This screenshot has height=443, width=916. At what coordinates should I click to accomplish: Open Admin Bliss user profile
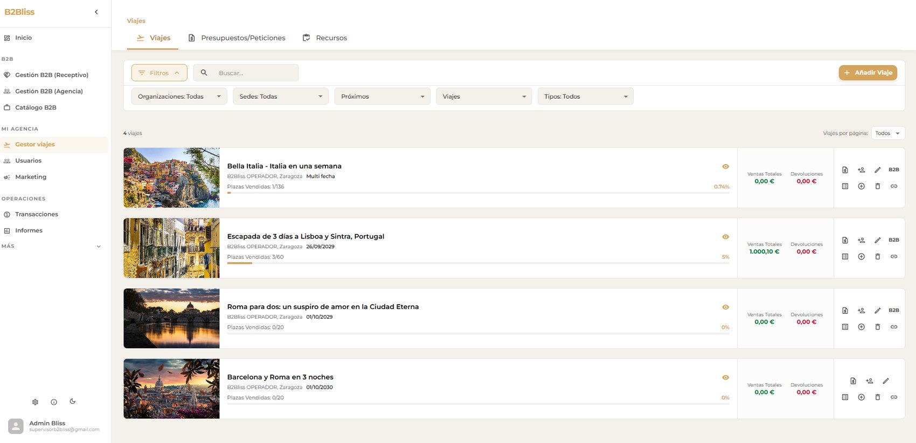54,426
